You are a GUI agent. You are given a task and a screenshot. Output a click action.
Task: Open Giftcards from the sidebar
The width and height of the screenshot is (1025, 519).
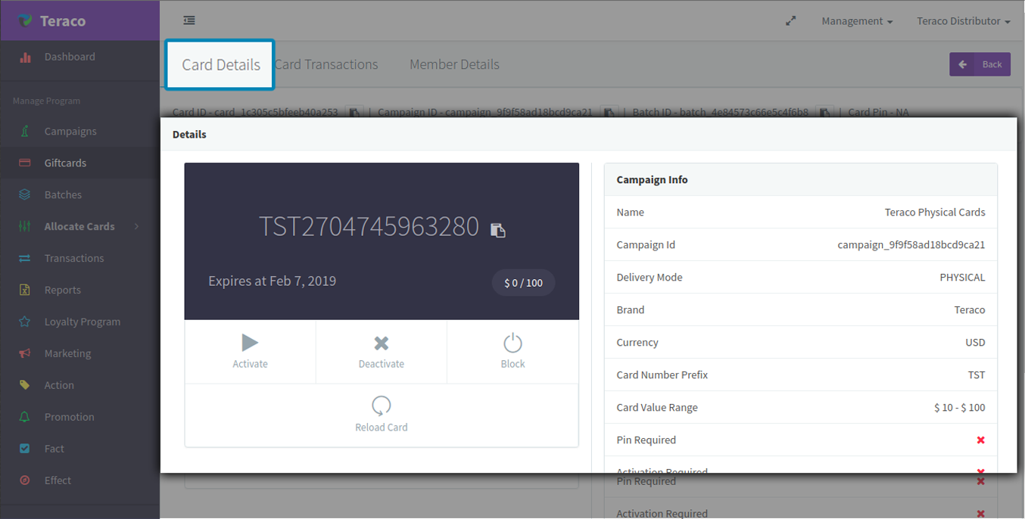(65, 163)
